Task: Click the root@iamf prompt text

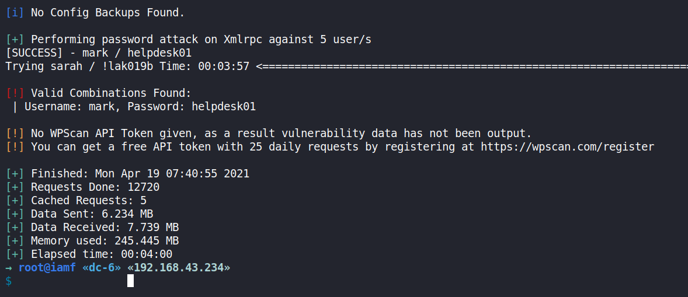Action: click(47, 268)
